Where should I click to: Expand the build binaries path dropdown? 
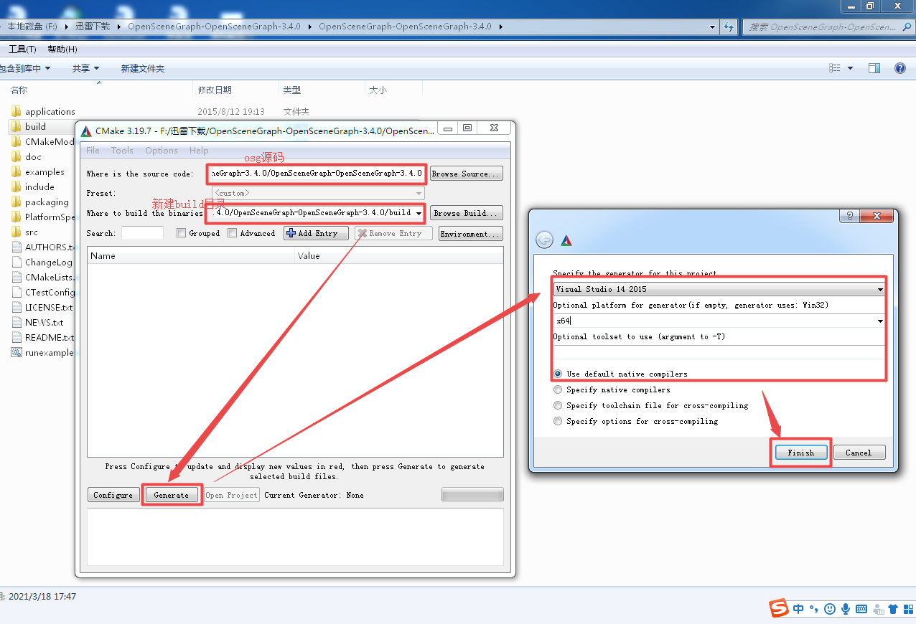pyautogui.click(x=419, y=213)
